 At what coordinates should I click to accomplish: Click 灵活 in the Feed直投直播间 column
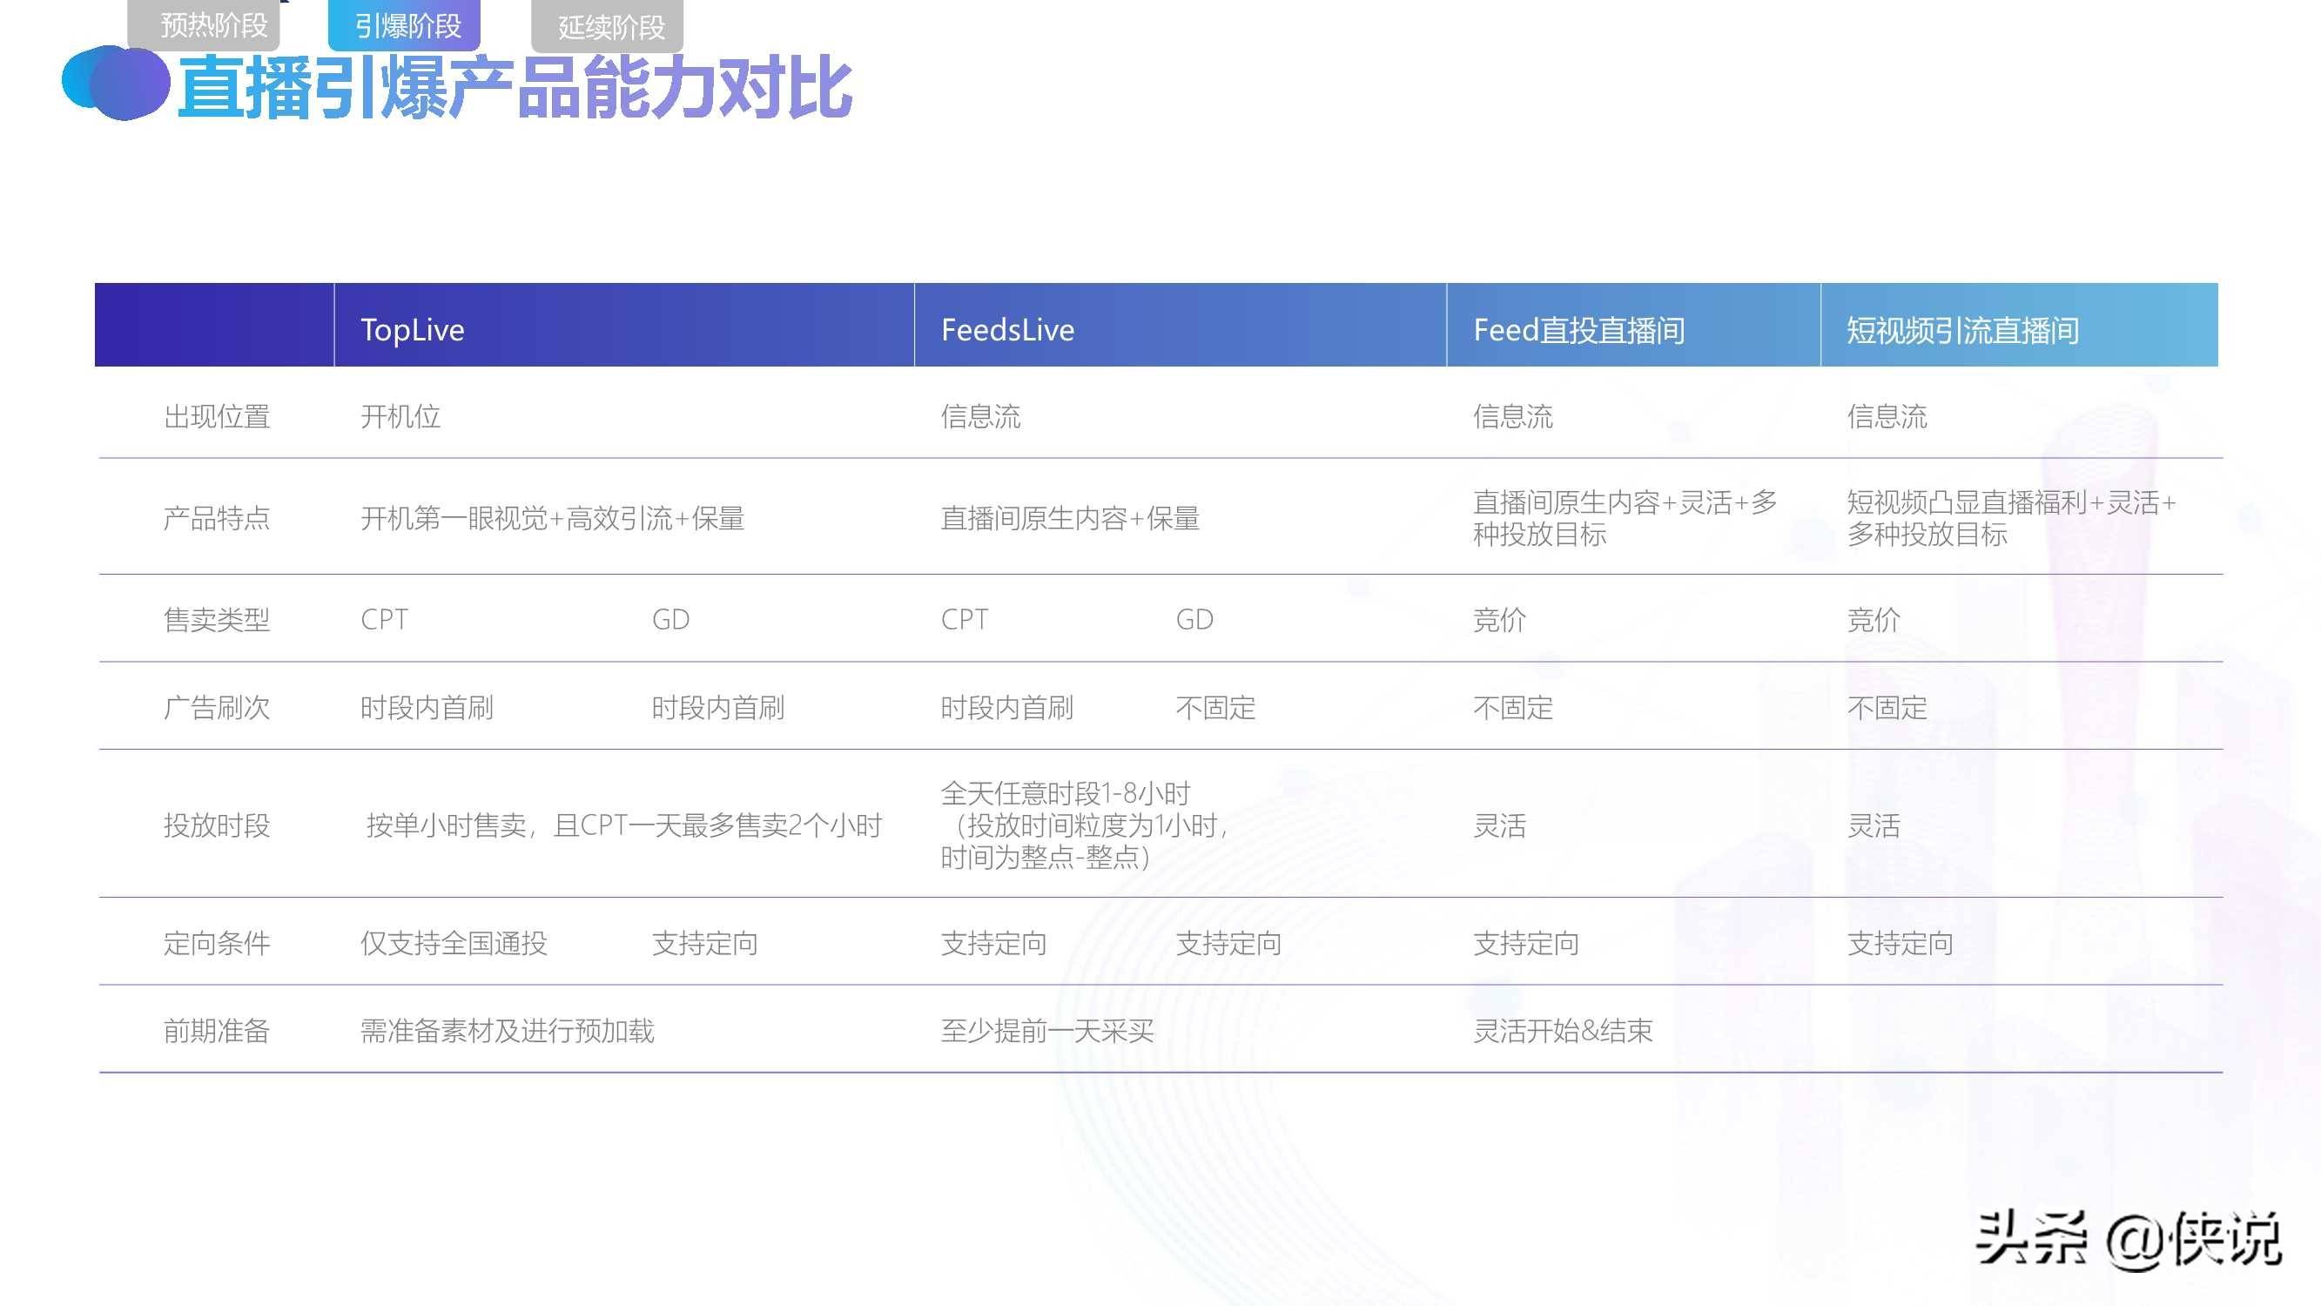pyautogui.click(x=1499, y=825)
